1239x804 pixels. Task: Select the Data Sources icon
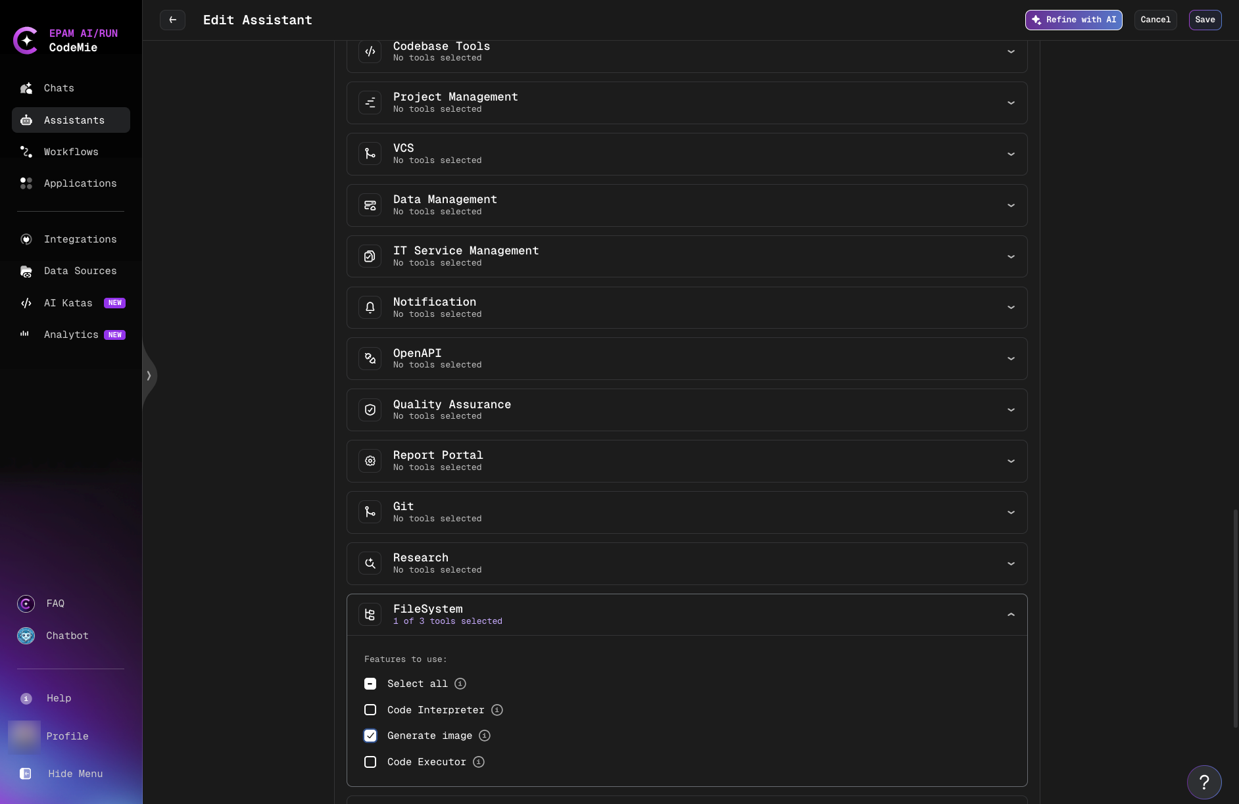coord(26,271)
